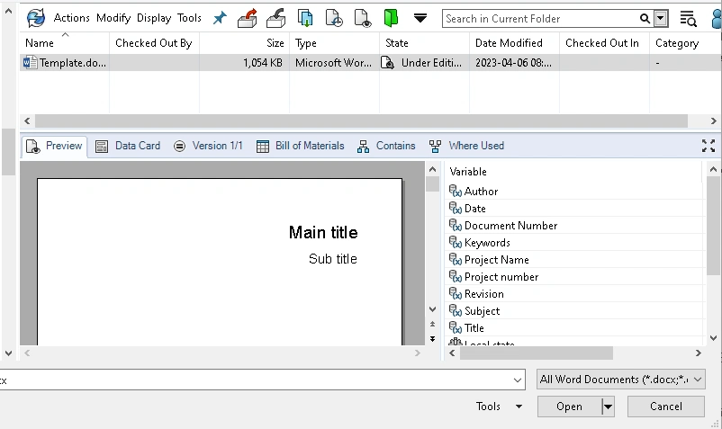Click the Keywords variable icon
This screenshot has width=722, height=429.
coord(456,242)
